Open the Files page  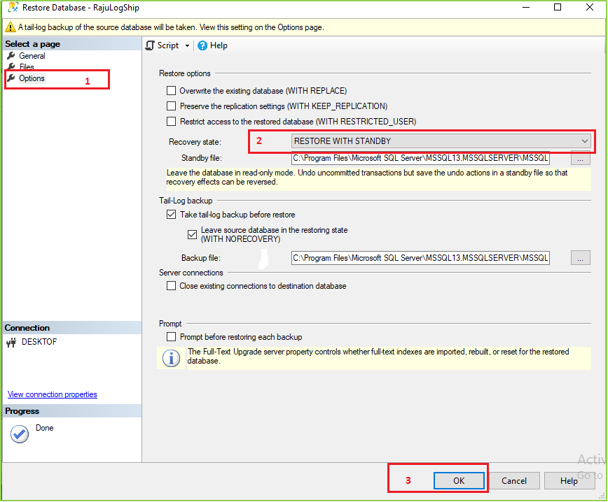(27, 66)
